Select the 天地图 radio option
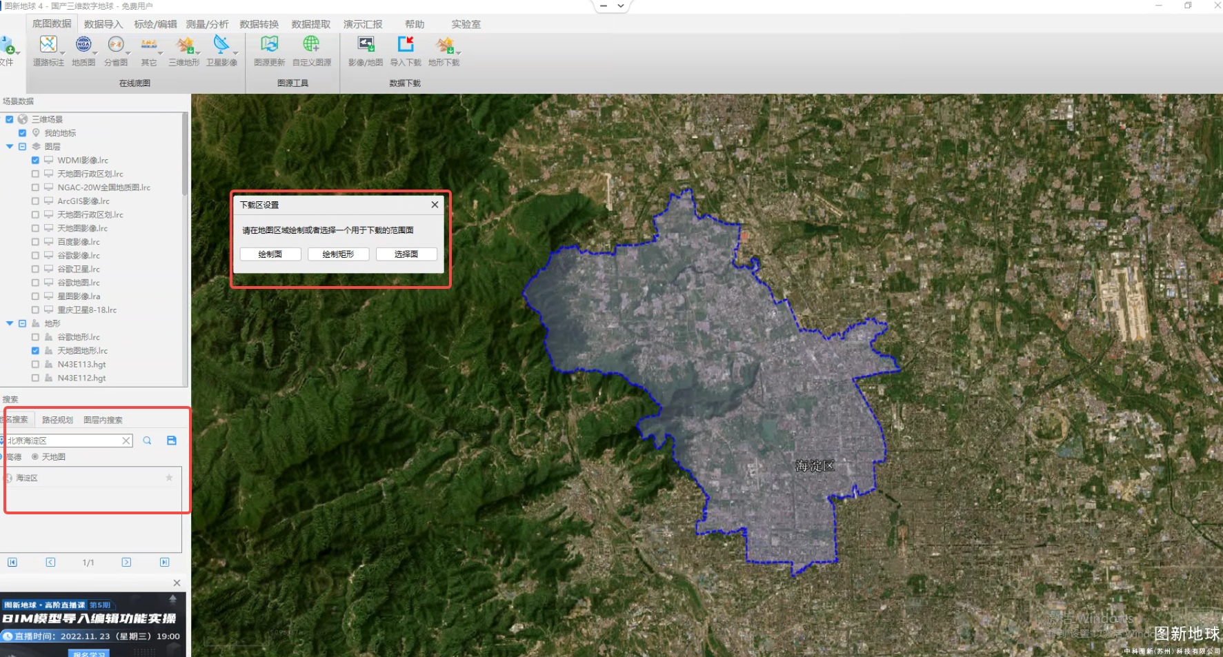This screenshot has width=1223, height=657. [x=35, y=457]
